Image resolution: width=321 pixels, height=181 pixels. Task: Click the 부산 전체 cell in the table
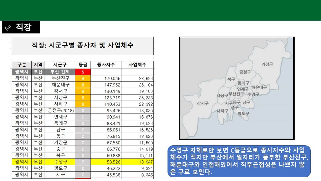tap(60, 72)
